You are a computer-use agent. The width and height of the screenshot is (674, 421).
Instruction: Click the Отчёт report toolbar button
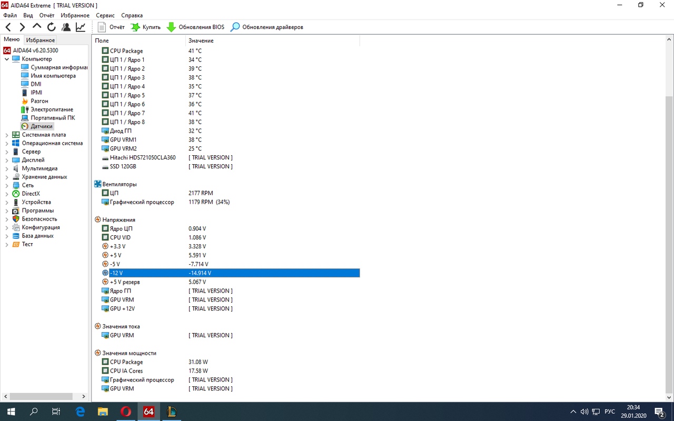112,27
